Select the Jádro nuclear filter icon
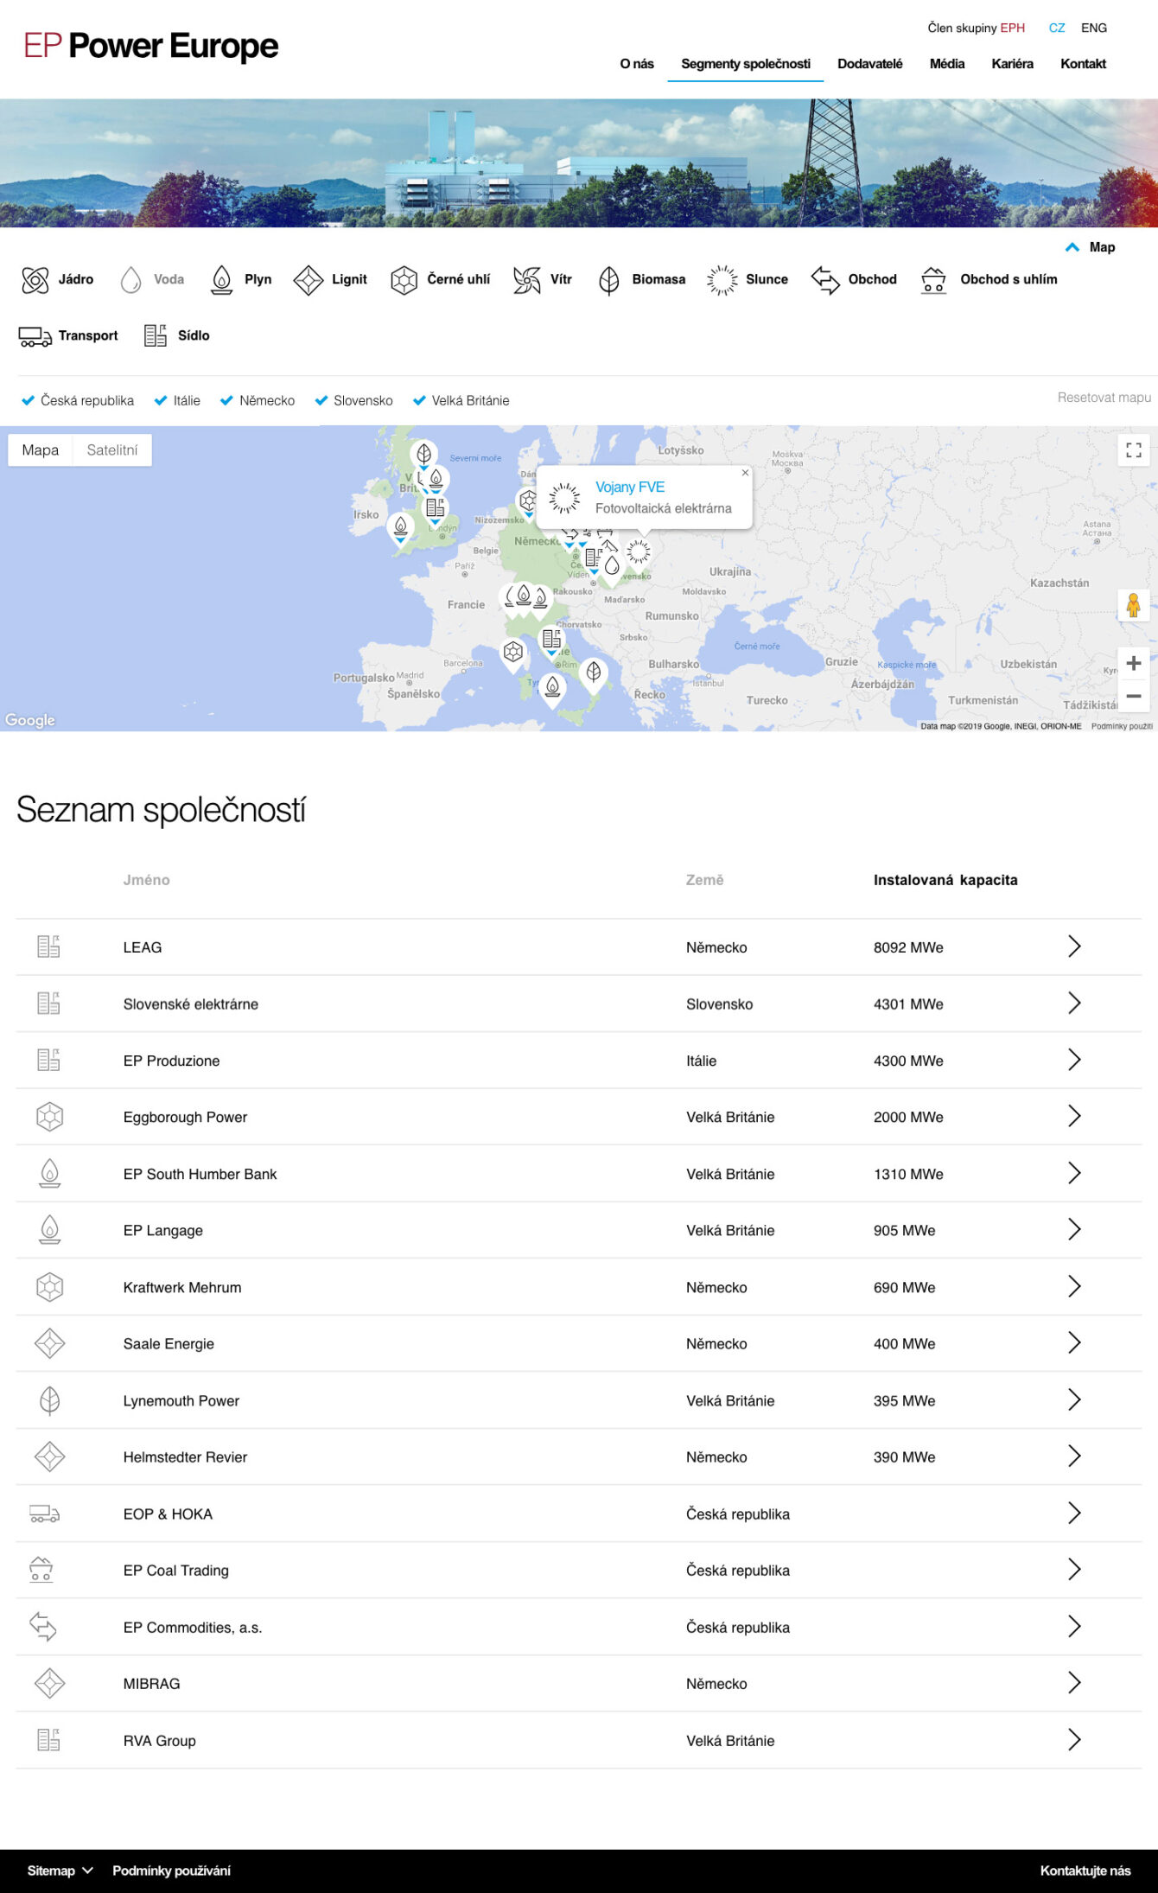The height and width of the screenshot is (1893, 1158). click(x=35, y=280)
